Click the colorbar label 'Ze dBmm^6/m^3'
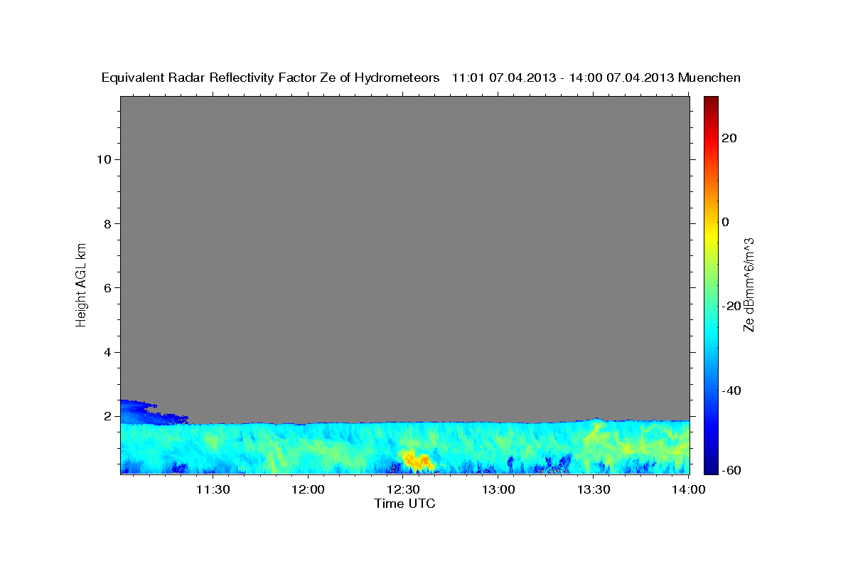The height and width of the screenshot is (569, 853). click(x=749, y=284)
